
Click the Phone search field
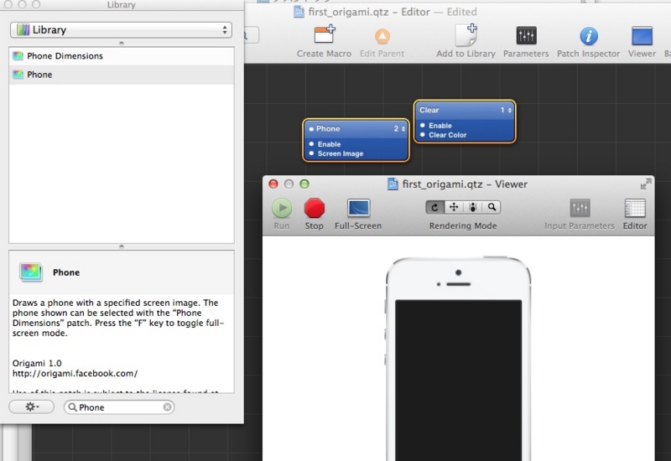[x=119, y=407]
